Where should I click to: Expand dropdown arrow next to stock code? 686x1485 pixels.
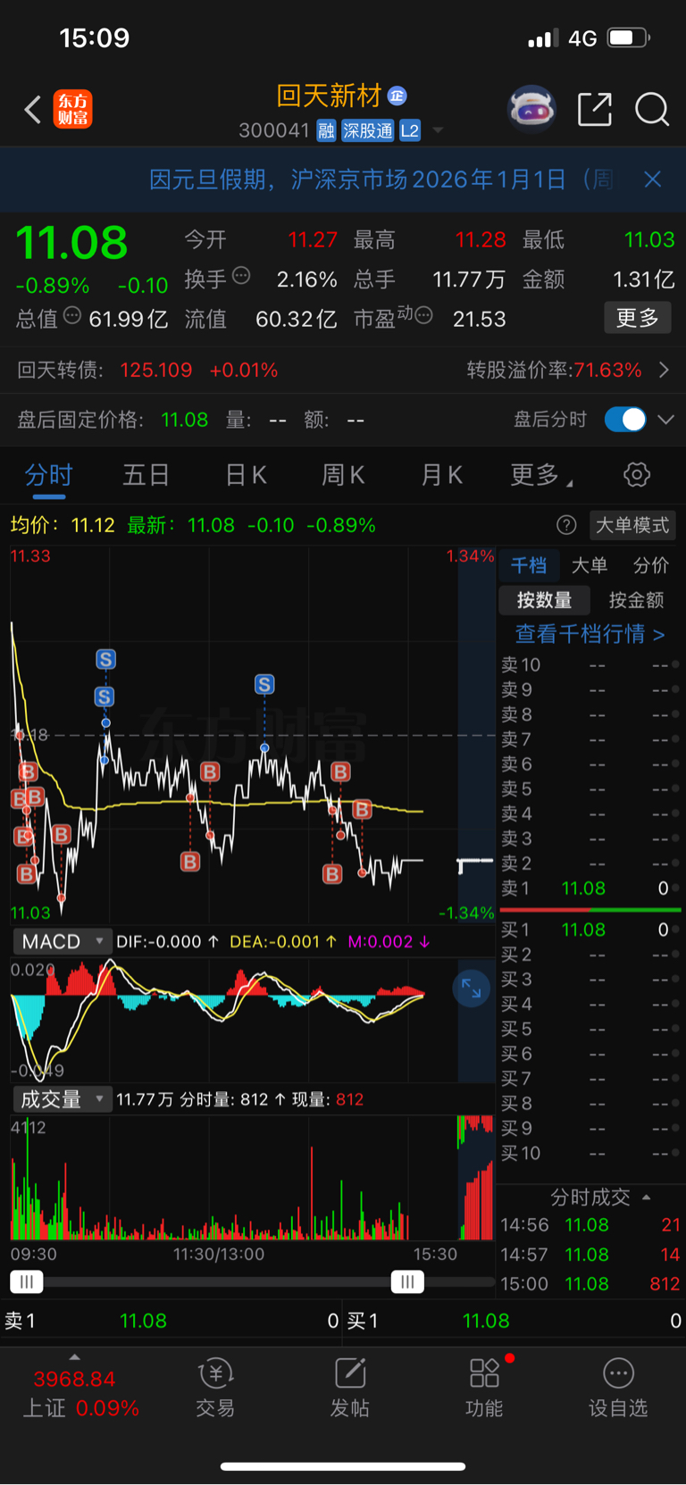pos(438,130)
